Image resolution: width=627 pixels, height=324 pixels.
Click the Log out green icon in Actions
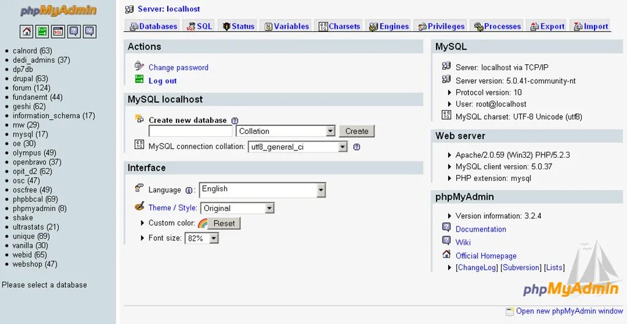coord(139,79)
